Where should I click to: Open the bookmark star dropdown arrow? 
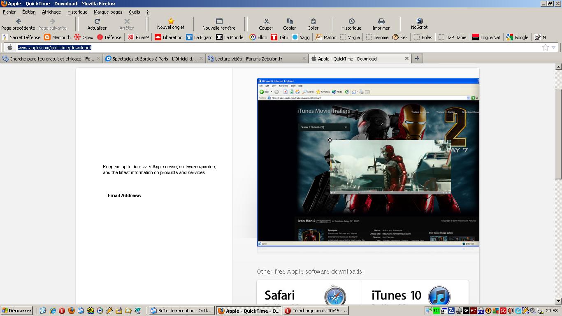point(553,48)
